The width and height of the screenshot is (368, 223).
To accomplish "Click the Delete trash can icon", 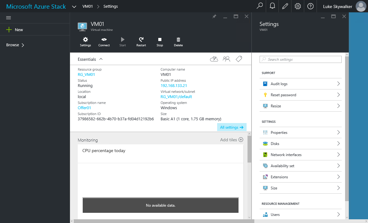I will 178,42.
